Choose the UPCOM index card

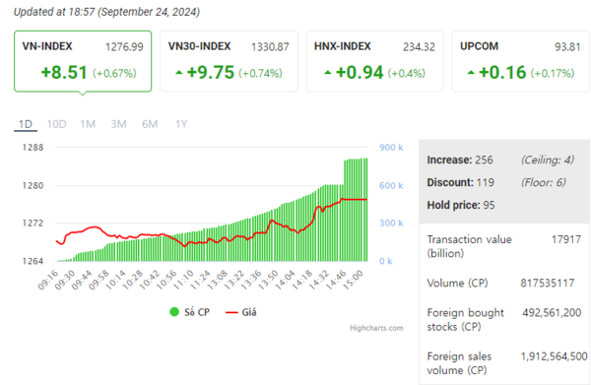(x=520, y=61)
